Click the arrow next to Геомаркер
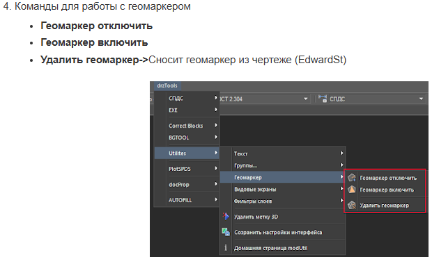Image resolution: width=432 pixels, height=259 pixels. click(x=341, y=177)
